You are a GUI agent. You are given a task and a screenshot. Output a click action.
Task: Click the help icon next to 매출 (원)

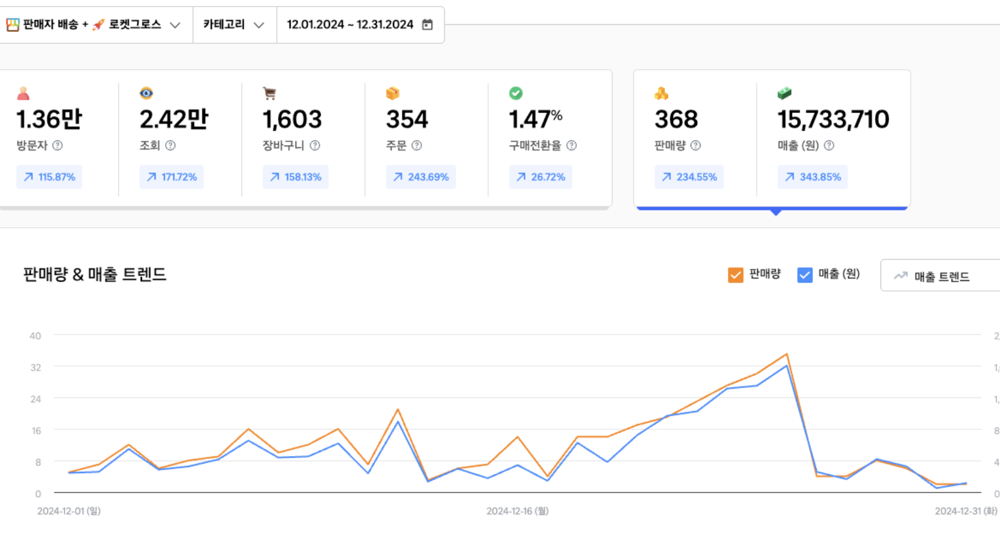(x=829, y=145)
